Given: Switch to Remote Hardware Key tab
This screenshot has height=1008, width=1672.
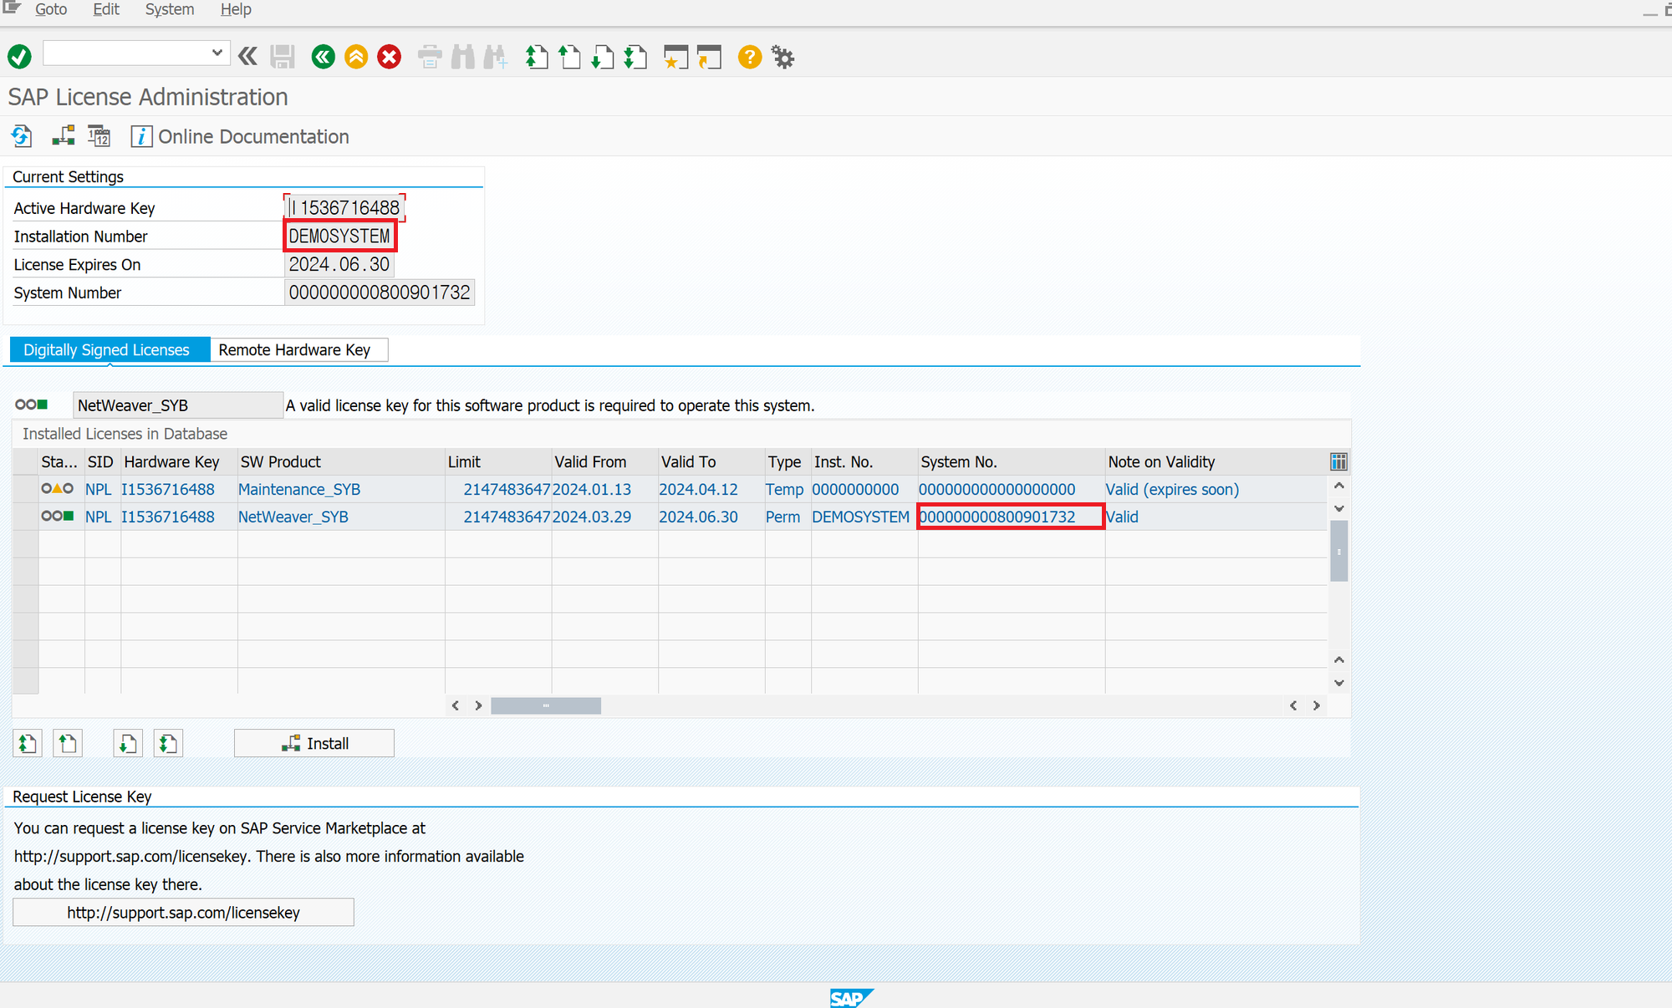Looking at the screenshot, I should pyautogui.click(x=294, y=349).
